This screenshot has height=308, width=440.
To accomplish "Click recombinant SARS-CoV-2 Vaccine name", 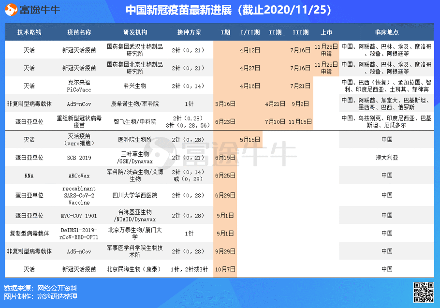I will pyautogui.click(x=79, y=195).
